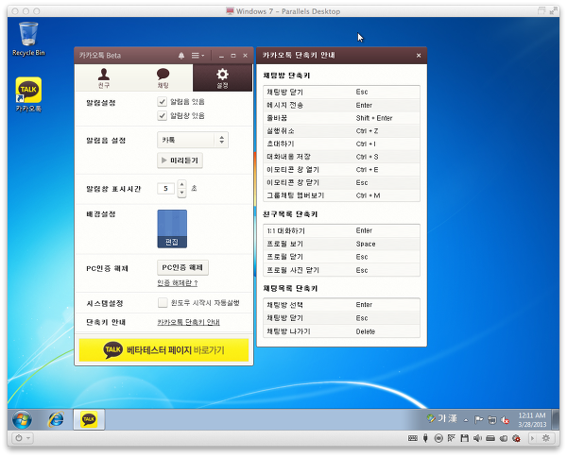Click the blue background thumbnail 편집
Viewport: 567px width, 457px height.
pos(172,228)
